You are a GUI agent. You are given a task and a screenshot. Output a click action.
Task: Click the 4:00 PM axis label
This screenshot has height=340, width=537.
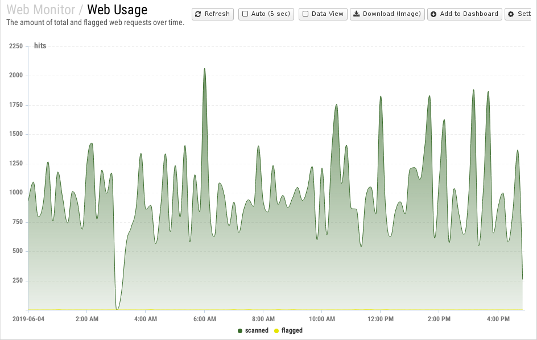click(498, 319)
